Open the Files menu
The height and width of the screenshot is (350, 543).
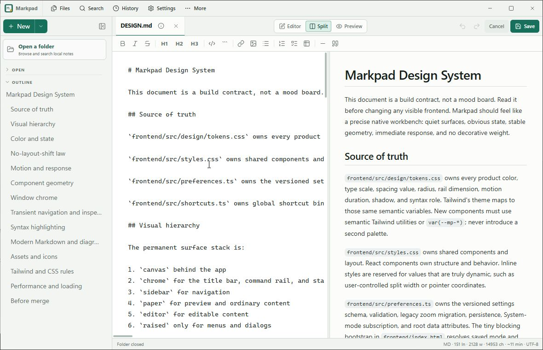point(60,8)
